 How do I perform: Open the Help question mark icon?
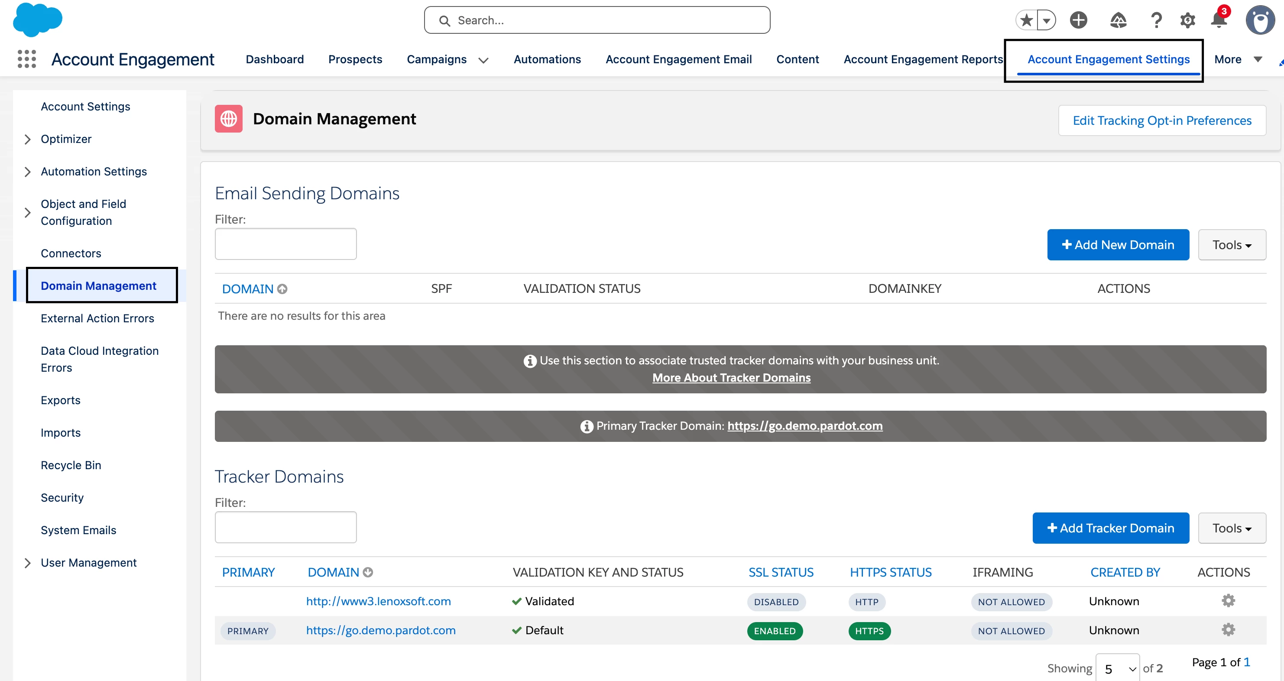(1156, 20)
